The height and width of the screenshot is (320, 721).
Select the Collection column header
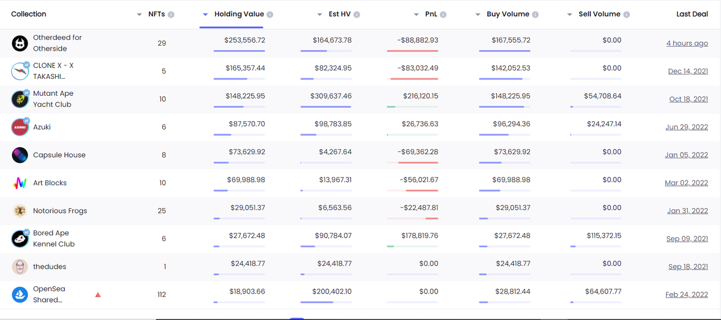pyautogui.click(x=29, y=14)
